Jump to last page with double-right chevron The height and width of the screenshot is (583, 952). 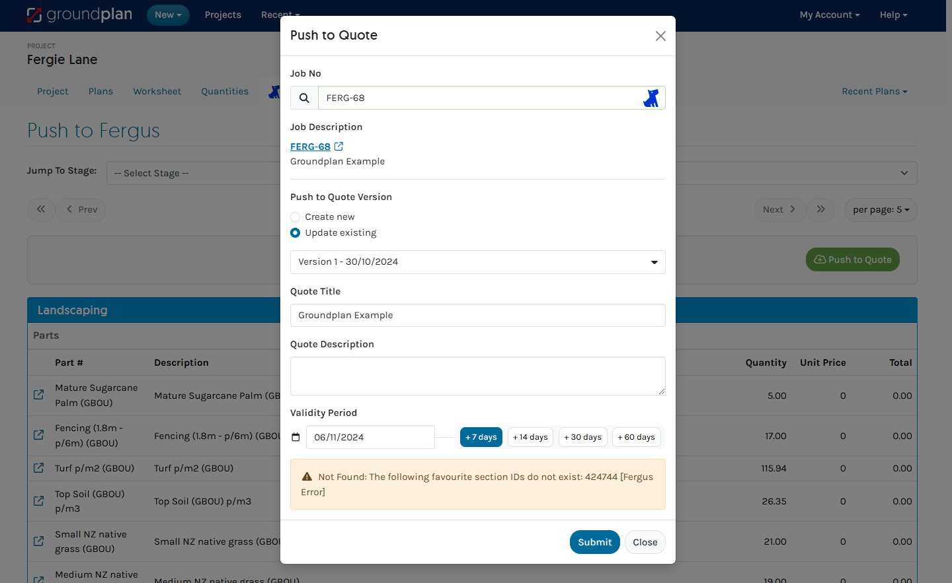tap(820, 209)
